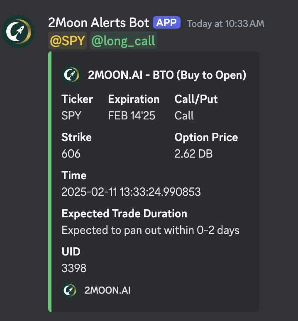Click the Today at 10:33 AM timestamp
This screenshot has width=298, height=321.
coord(225,23)
